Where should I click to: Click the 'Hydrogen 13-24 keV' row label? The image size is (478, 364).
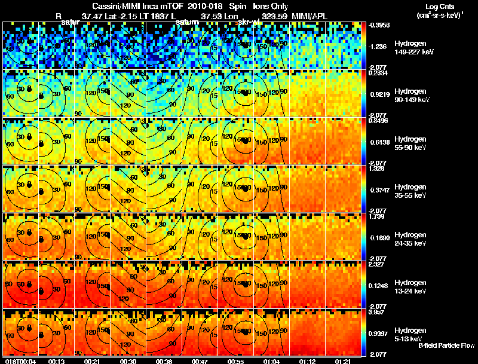410,287
